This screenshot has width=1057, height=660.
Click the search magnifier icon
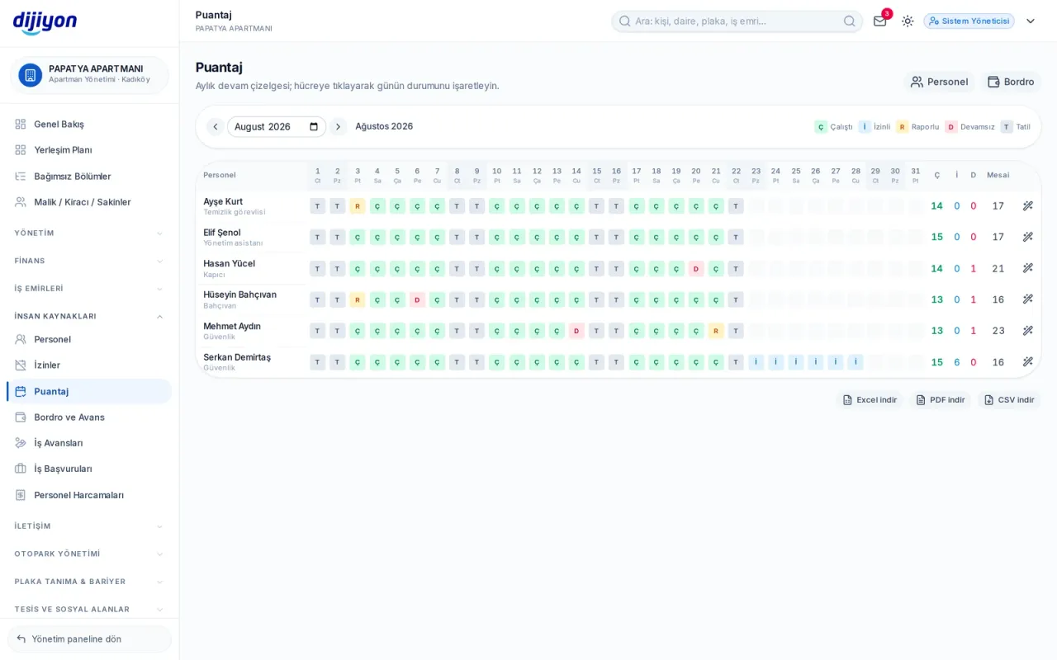click(850, 21)
